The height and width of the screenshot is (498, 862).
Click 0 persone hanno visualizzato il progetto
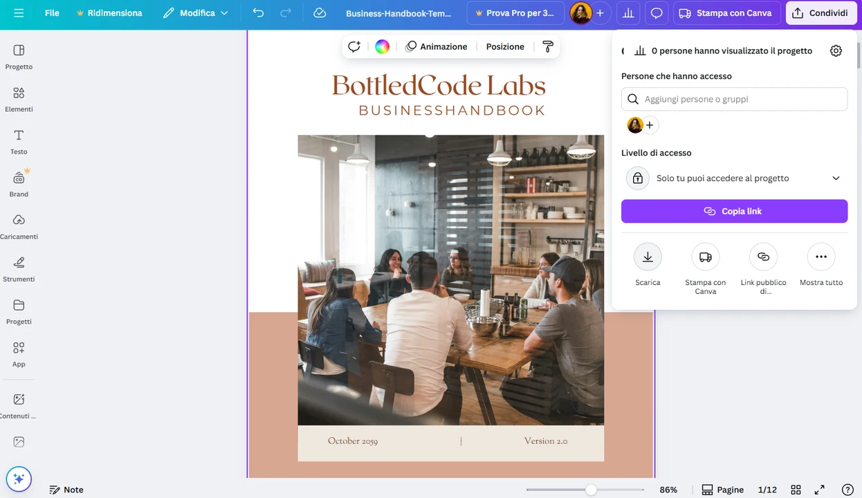(732, 50)
